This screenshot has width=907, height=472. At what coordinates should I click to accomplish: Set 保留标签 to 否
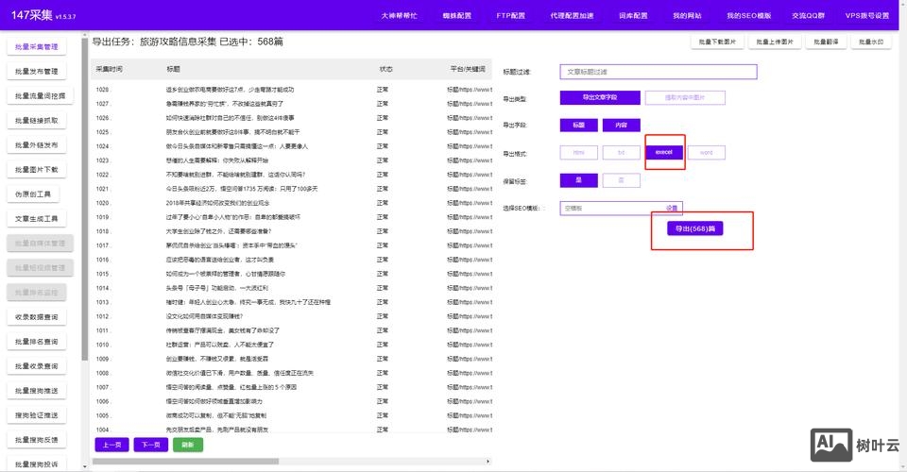(x=621, y=180)
